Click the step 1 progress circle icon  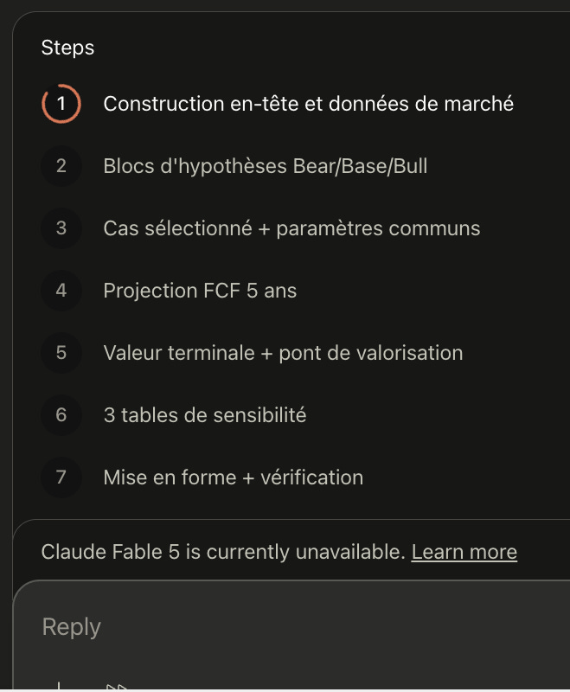tap(61, 104)
